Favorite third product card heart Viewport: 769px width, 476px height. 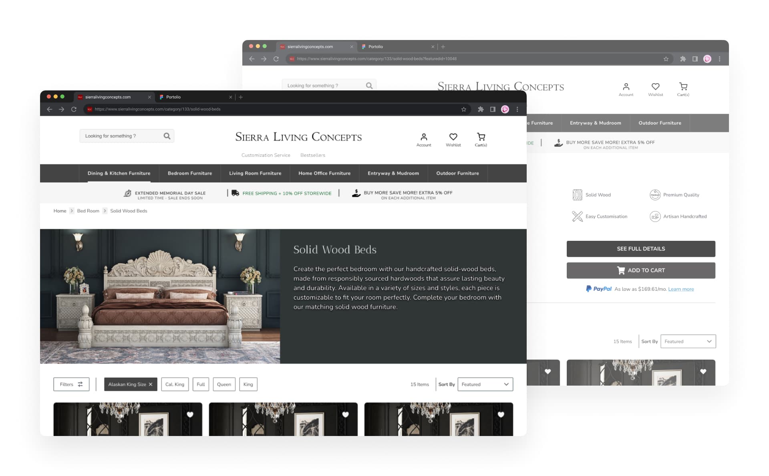[501, 414]
